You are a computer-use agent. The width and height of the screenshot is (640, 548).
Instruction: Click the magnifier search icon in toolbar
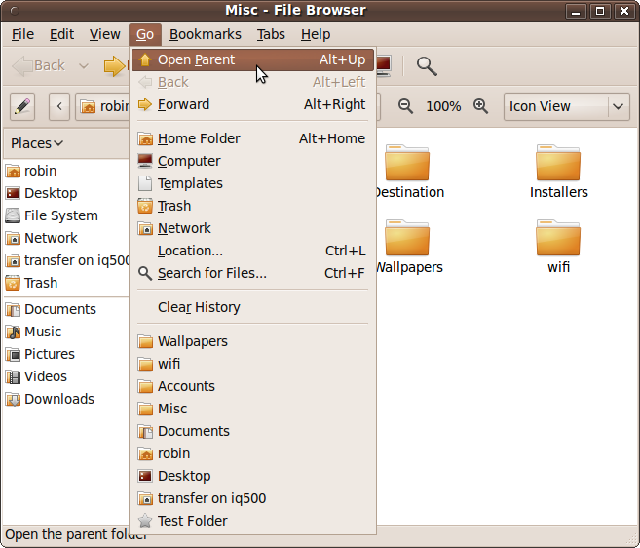point(427,65)
